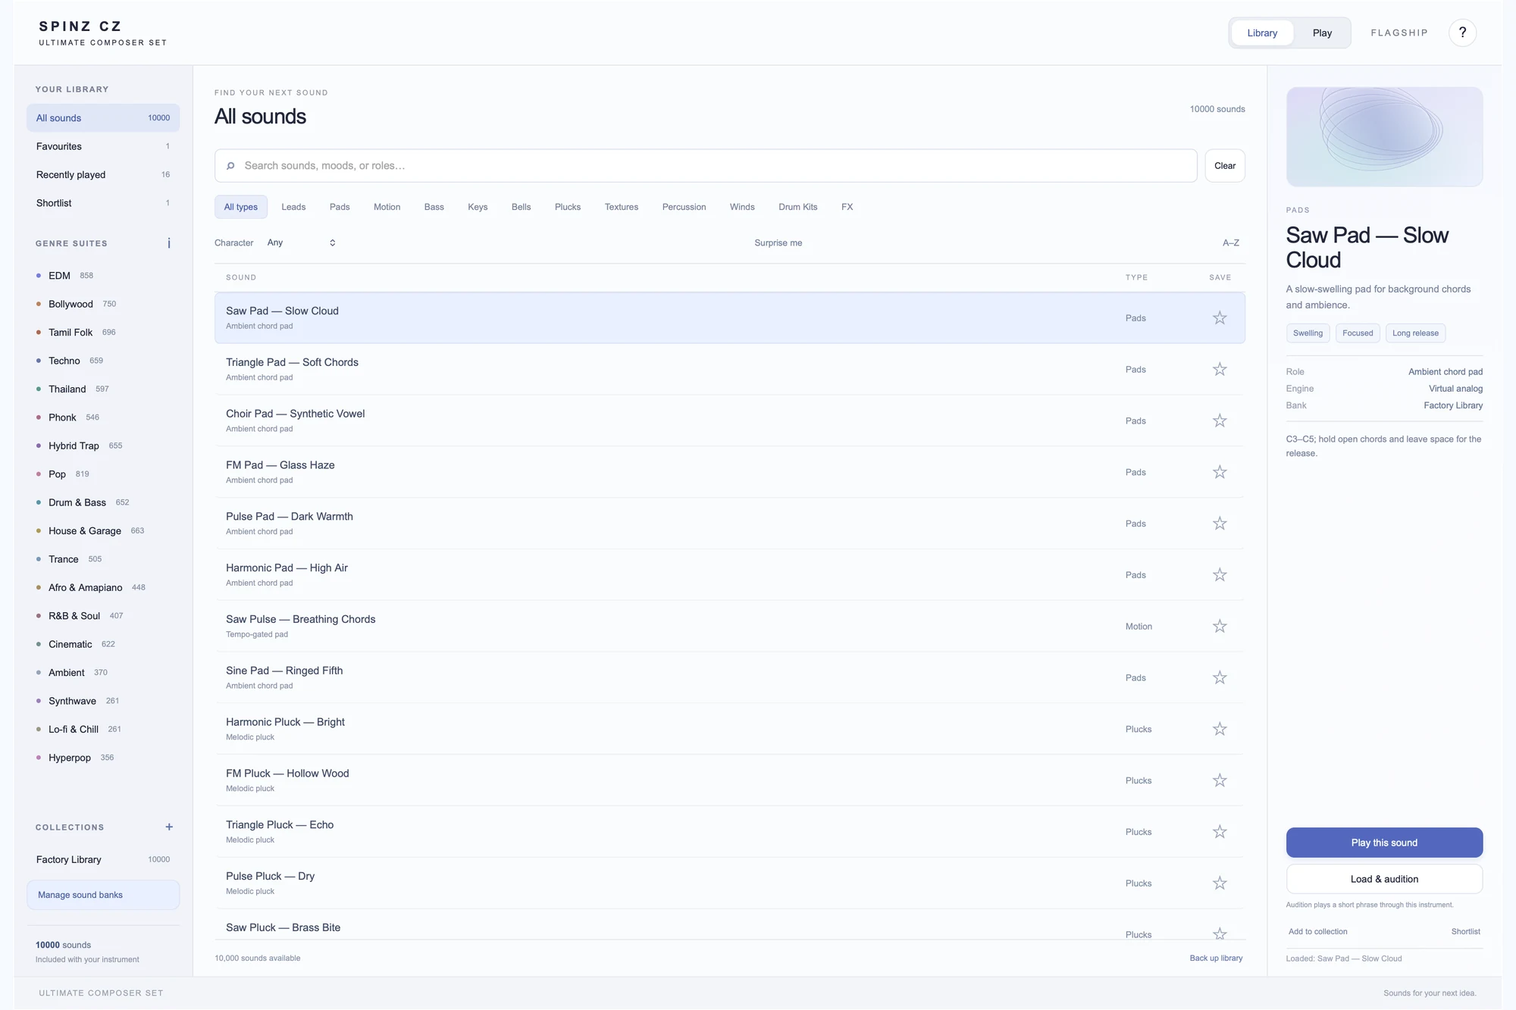Add the sound to Shortlist in the details panel

(x=1465, y=932)
